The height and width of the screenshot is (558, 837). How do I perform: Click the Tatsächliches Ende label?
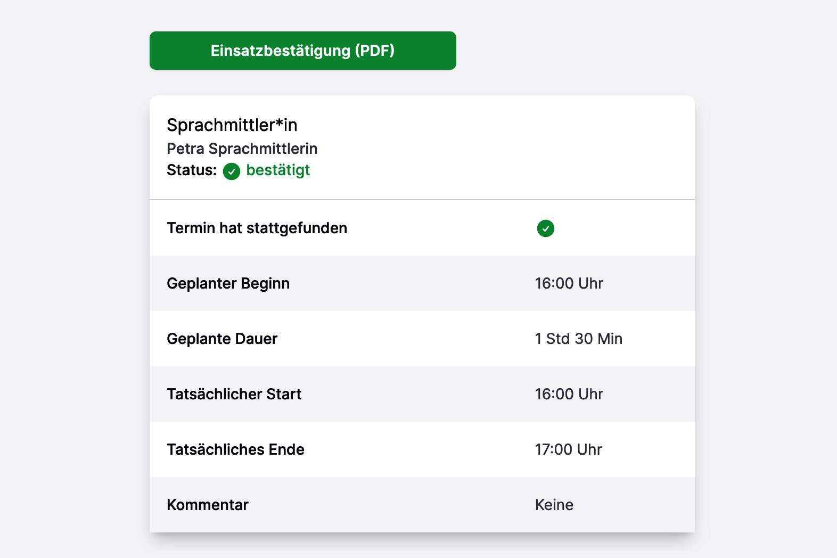[236, 449]
